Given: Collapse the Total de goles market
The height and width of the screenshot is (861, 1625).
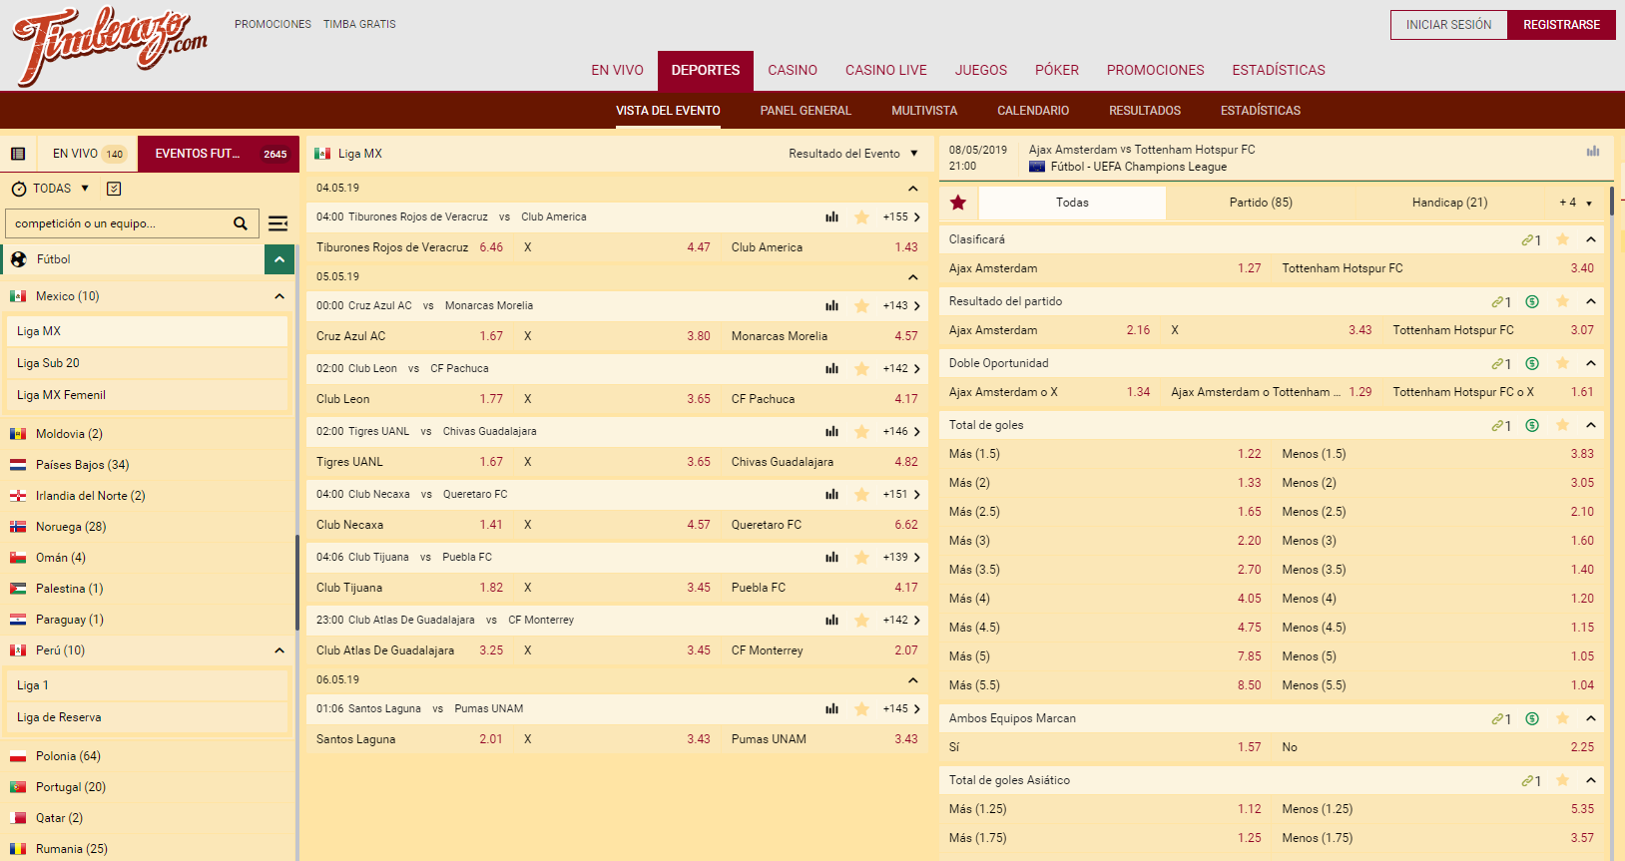Looking at the screenshot, I should pos(1591,425).
